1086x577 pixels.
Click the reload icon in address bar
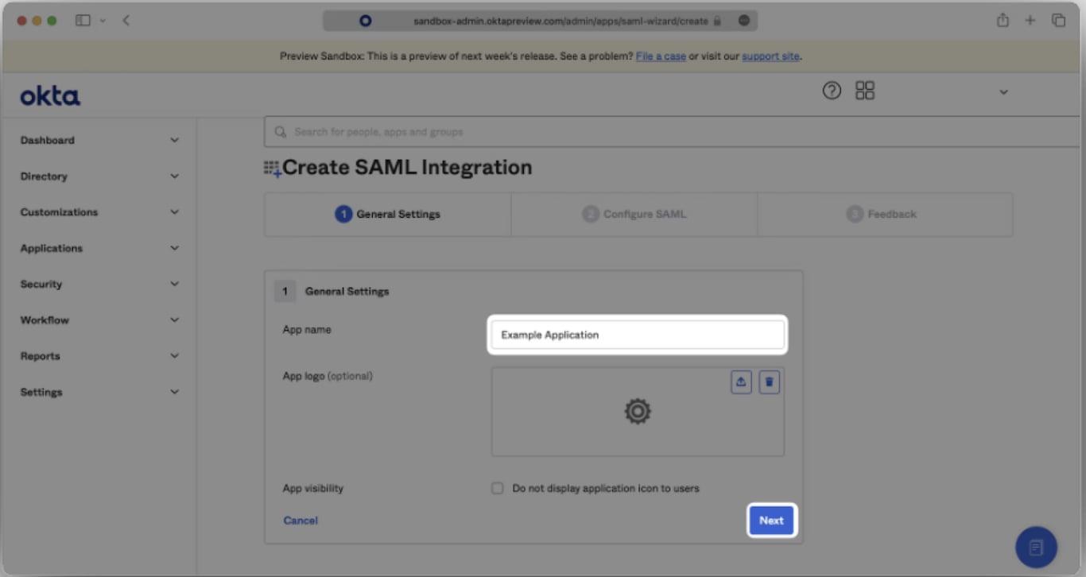click(x=744, y=21)
